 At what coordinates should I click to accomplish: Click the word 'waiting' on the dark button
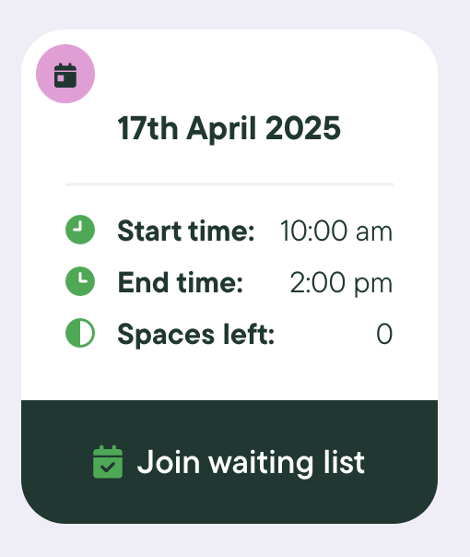pos(261,464)
